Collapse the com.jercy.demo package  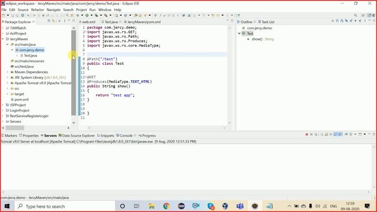pos(12,50)
